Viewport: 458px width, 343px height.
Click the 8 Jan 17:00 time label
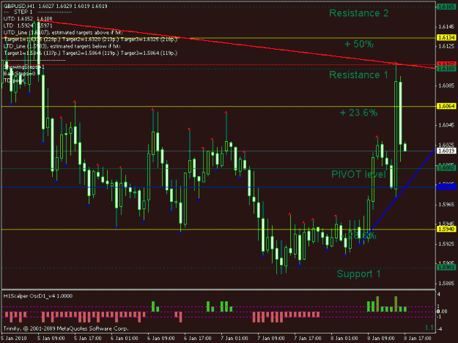pos(418,339)
